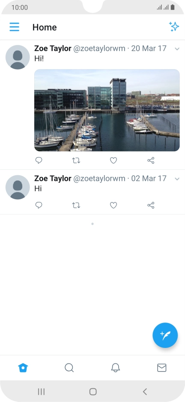Expand options chevron on 20 Mar 17 tweet
This screenshot has height=402, width=185.
click(x=177, y=49)
